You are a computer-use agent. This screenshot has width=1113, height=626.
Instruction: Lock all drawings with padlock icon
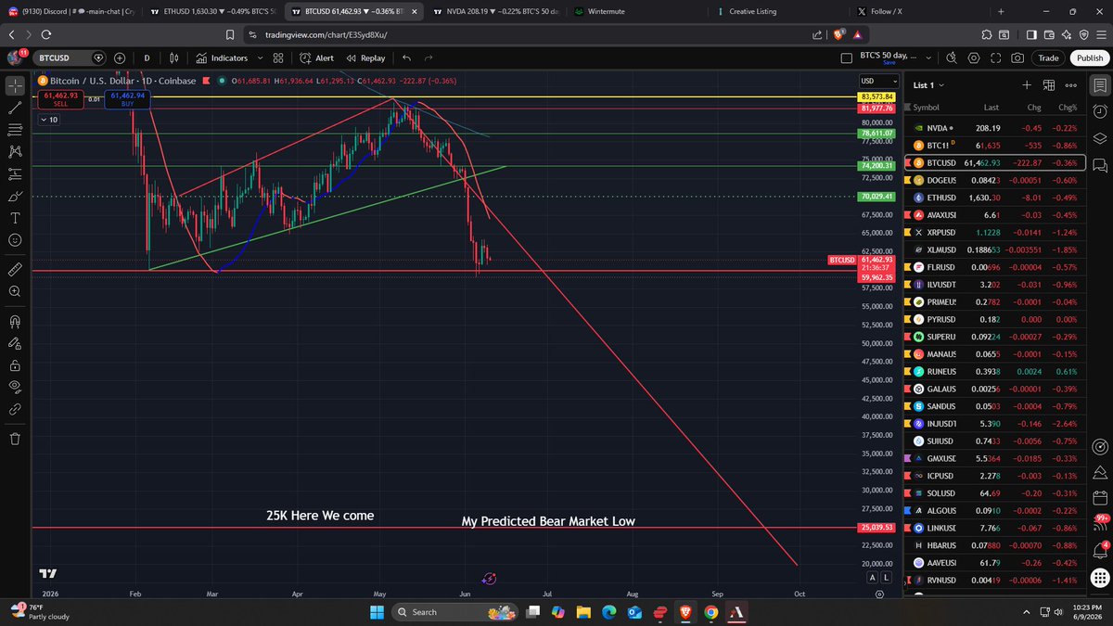pyautogui.click(x=15, y=366)
